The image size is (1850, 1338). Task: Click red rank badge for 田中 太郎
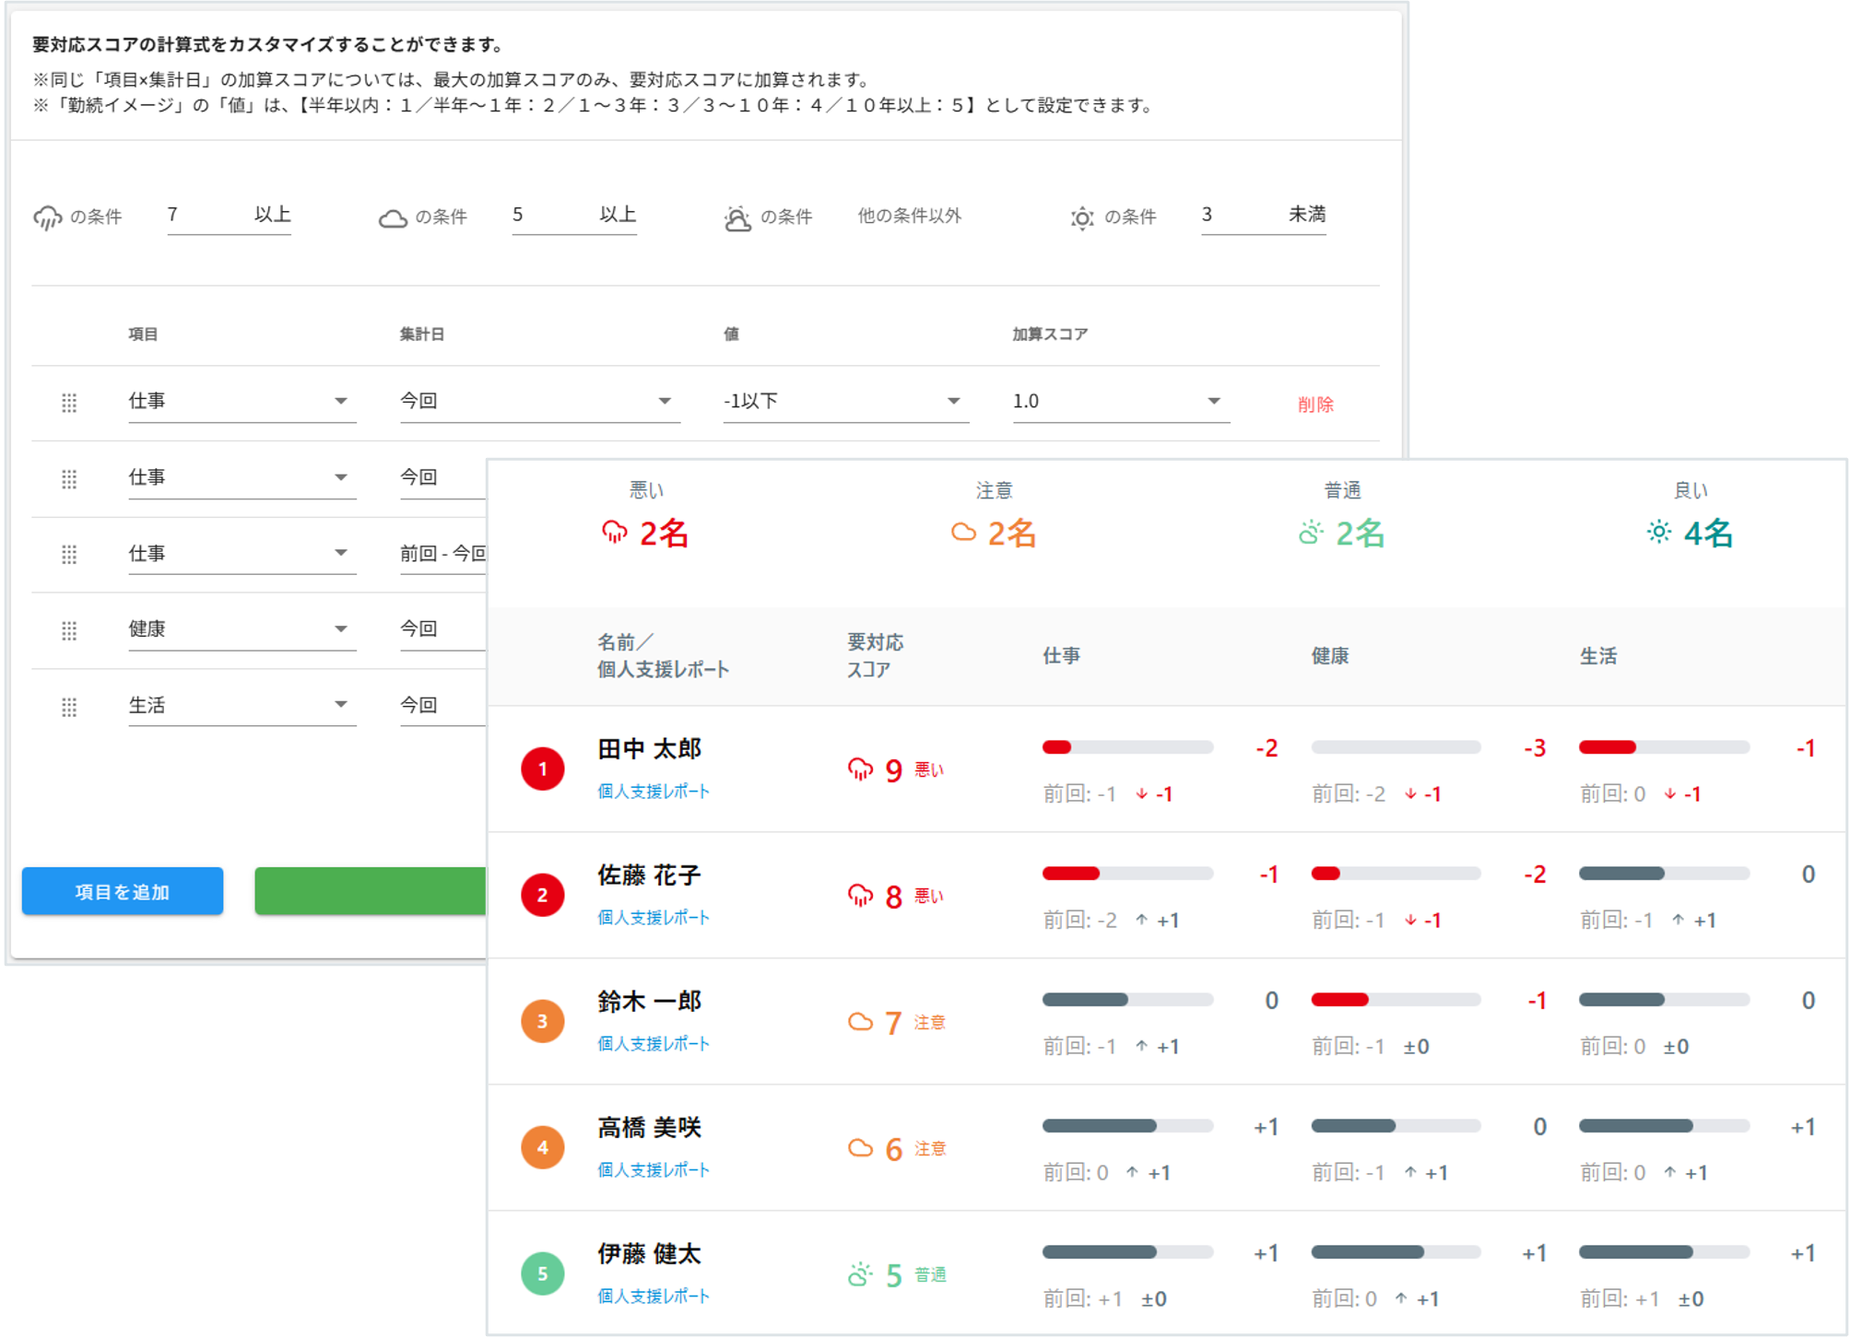coord(542,769)
